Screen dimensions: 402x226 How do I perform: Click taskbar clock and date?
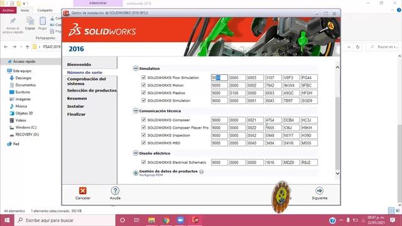[x=376, y=220]
